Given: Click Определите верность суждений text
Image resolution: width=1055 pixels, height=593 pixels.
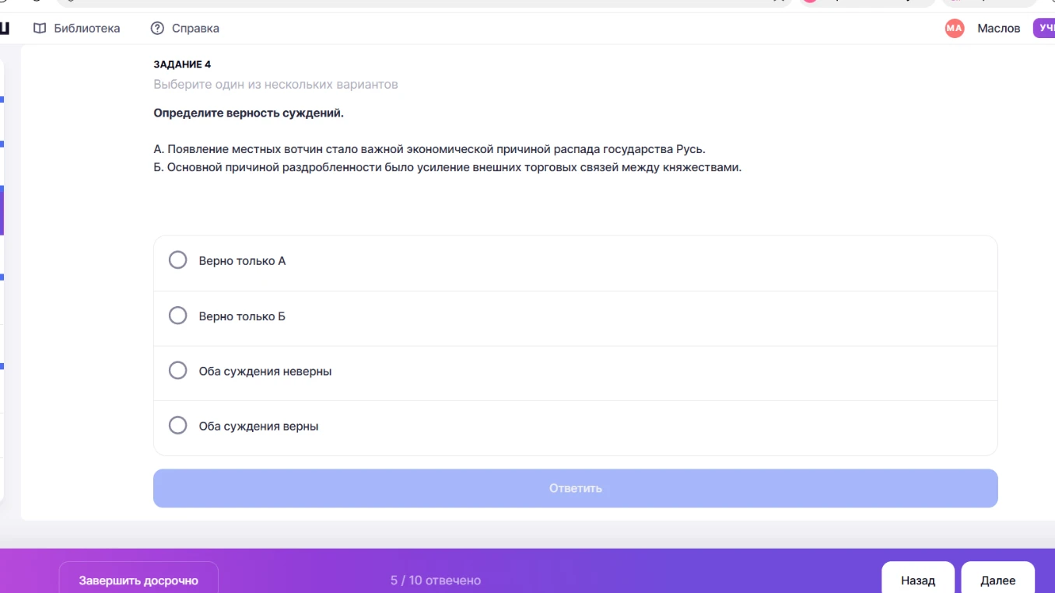Looking at the screenshot, I should click(x=248, y=113).
